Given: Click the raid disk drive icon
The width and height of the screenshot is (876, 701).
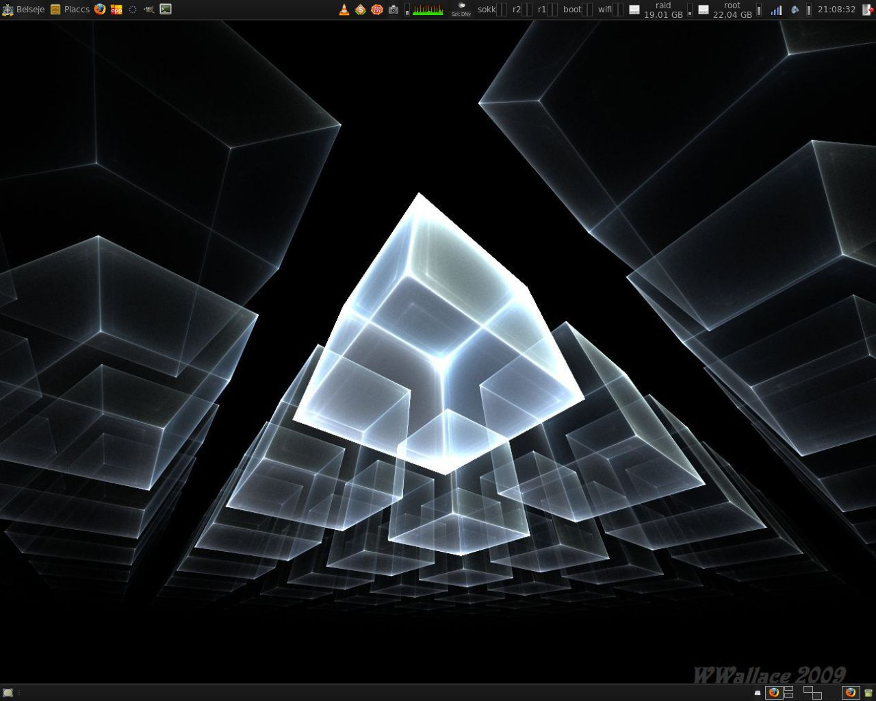Looking at the screenshot, I should pos(634,10).
